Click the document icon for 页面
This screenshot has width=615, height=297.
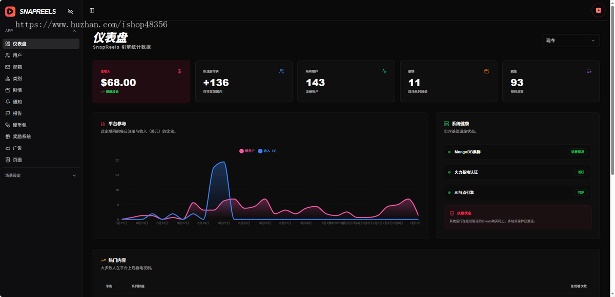[8, 160]
